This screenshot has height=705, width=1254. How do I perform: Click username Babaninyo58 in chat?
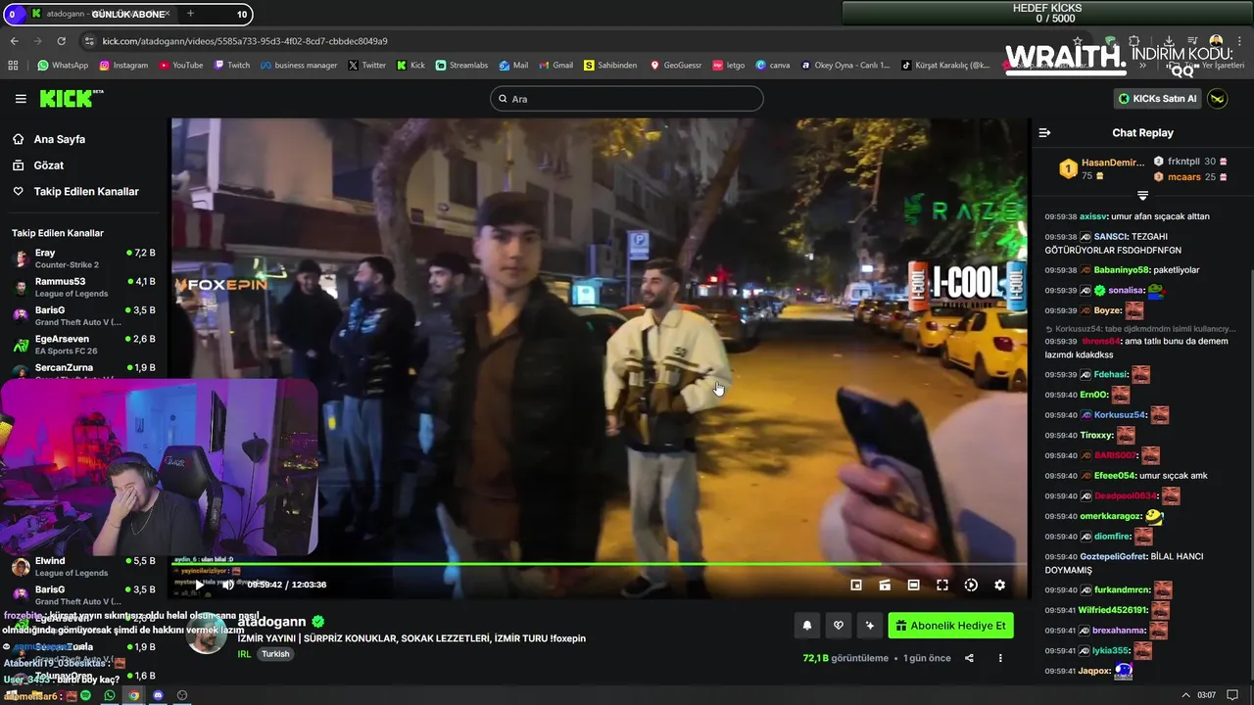[1122, 270]
